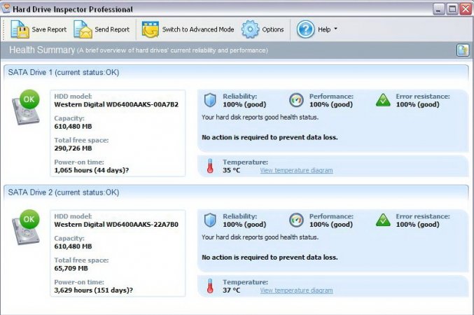Click the thermometer icon next to 37 °C
The image size is (474, 315).
point(210,286)
